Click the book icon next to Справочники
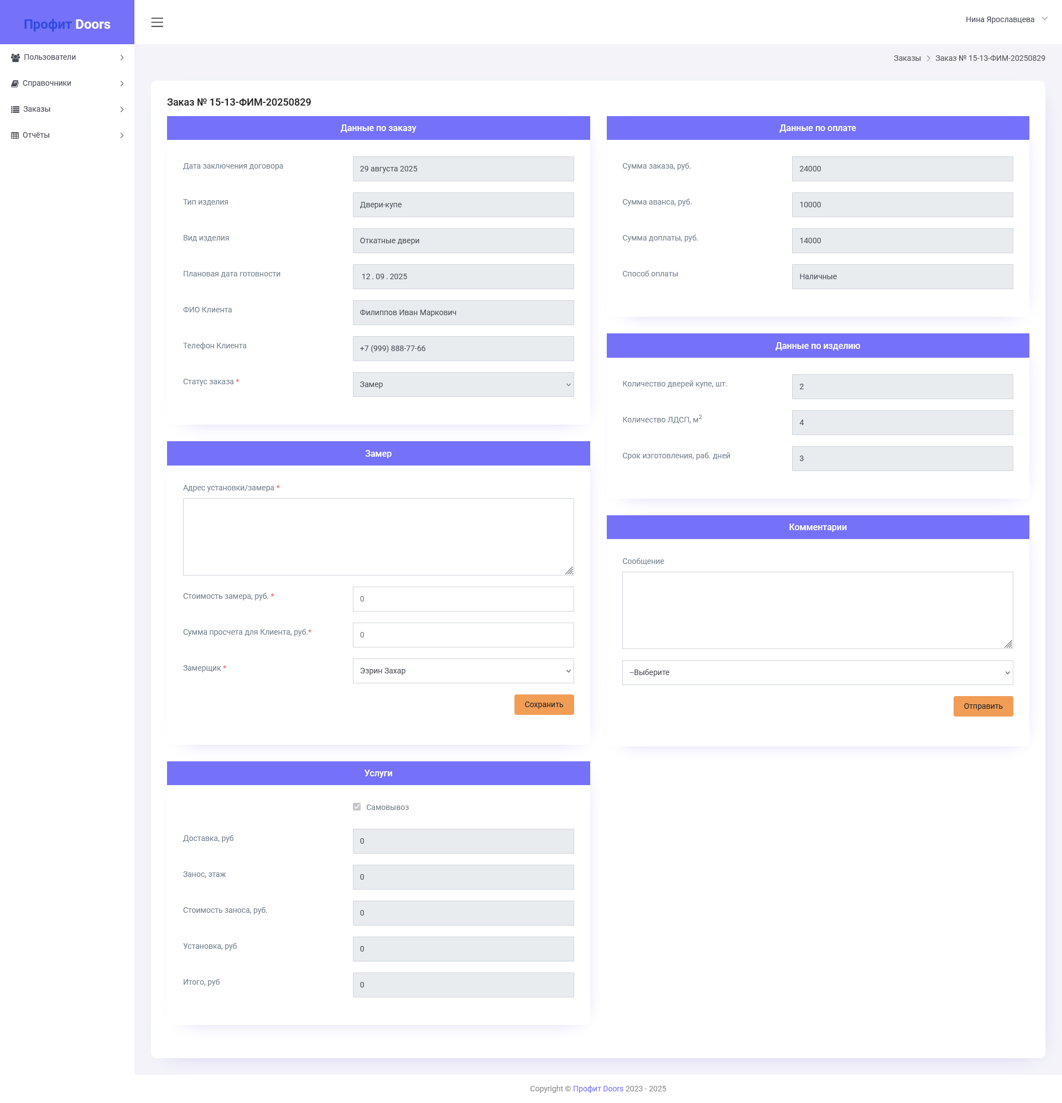 click(x=15, y=83)
